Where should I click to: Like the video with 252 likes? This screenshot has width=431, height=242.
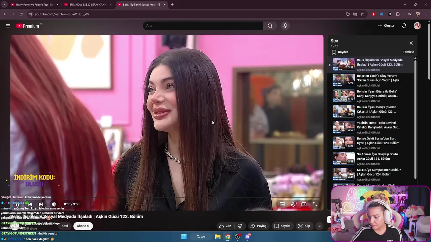(225, 226)
